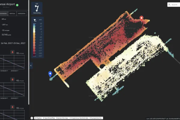This screenshot has height=120, width=180.
Task: Open the Mapbox attribution link
Action: click(39, 118)
